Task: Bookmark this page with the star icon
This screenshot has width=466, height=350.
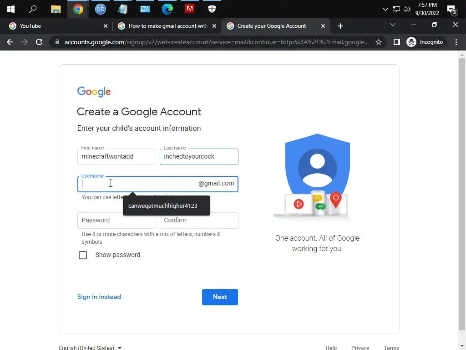Action: (378, 42)
